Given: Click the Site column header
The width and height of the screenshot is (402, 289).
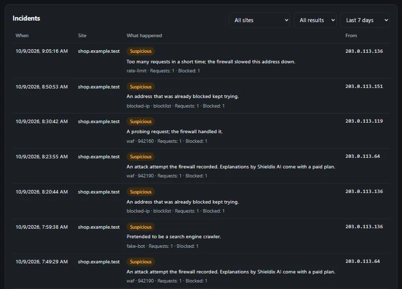Looking at the screenshot, I should [82, 35].
